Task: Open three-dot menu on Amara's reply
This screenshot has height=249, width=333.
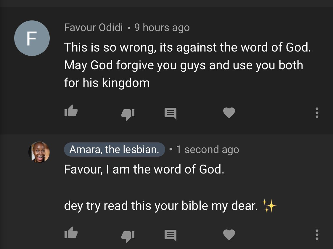Action: (x=317, y=235)
